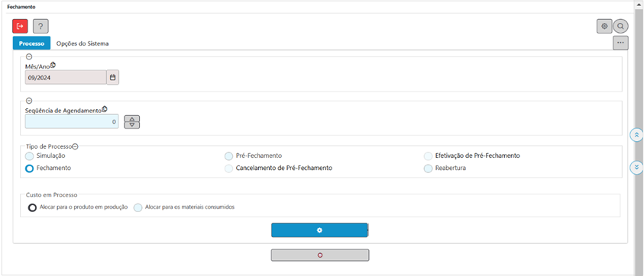Open the three-dots more options button
644x276 pixels.
[620, 43]
